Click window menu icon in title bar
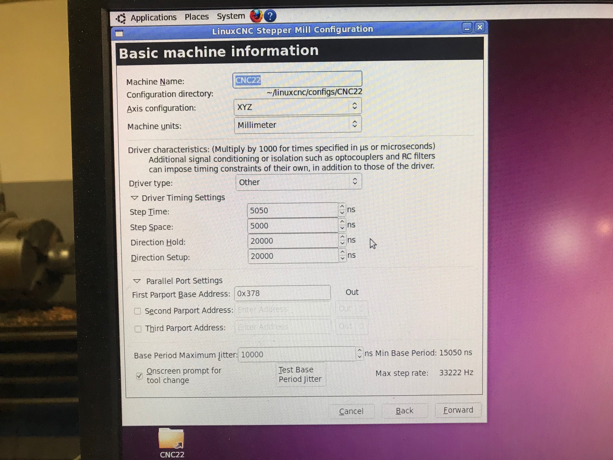Image resolution: width=613 pixels, height=460 pixels. click(x=119, y=33)
